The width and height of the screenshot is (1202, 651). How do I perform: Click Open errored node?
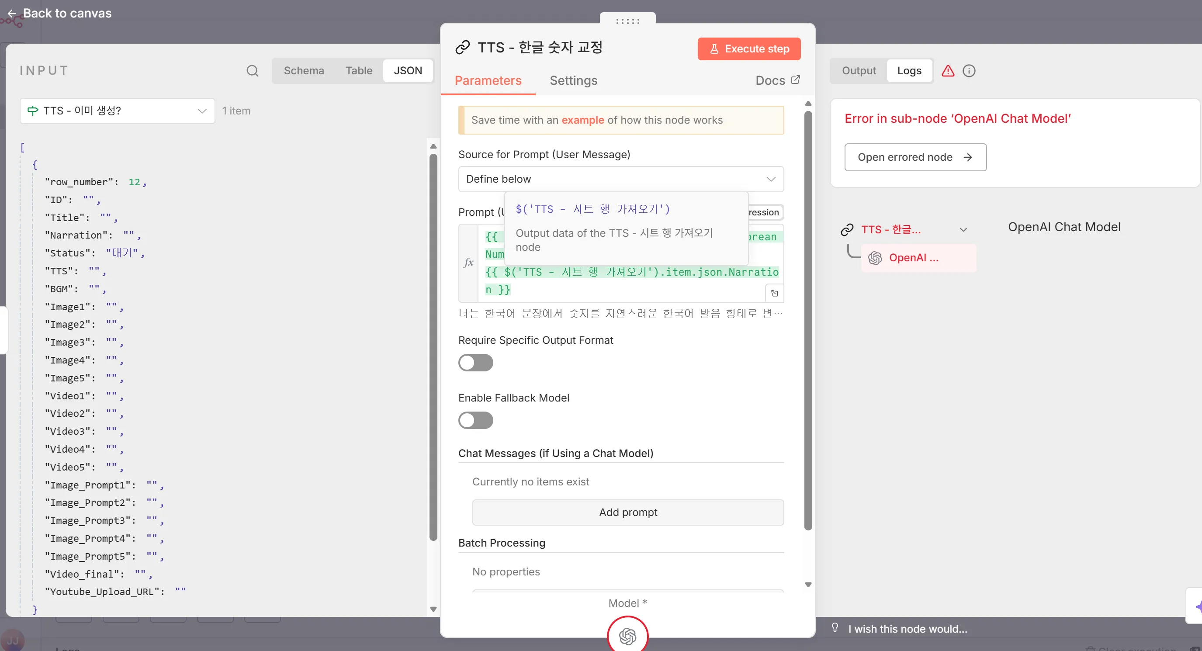click(x=914, y=157)
